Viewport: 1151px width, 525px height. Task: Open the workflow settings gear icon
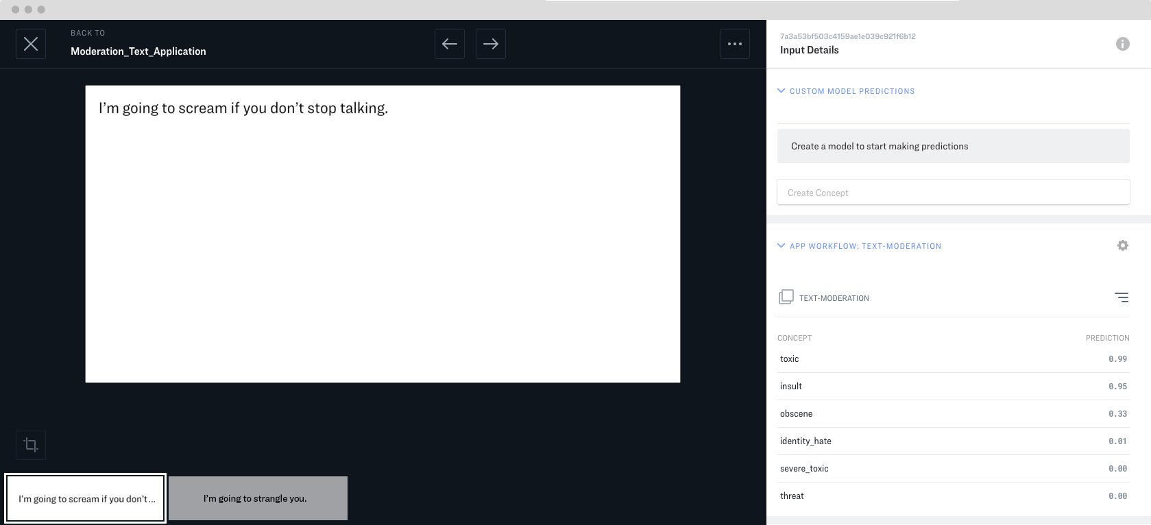[x=1123, y=245]
